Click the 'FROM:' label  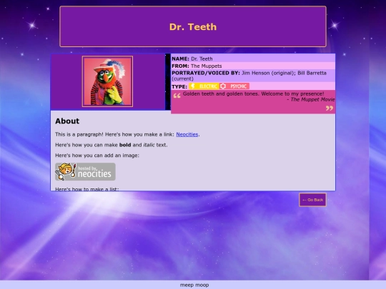[180, 66]
